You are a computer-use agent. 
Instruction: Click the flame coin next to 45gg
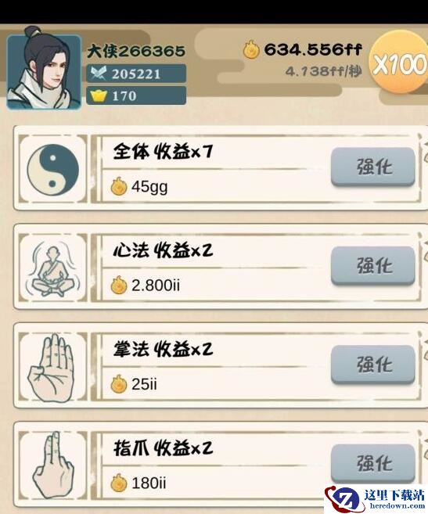(x=118, y=186)
